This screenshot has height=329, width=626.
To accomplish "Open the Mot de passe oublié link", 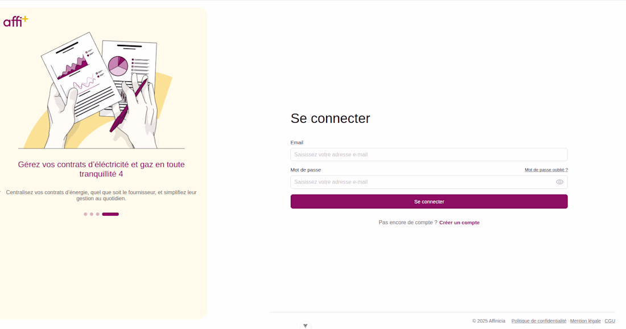I will coord(546,170).
